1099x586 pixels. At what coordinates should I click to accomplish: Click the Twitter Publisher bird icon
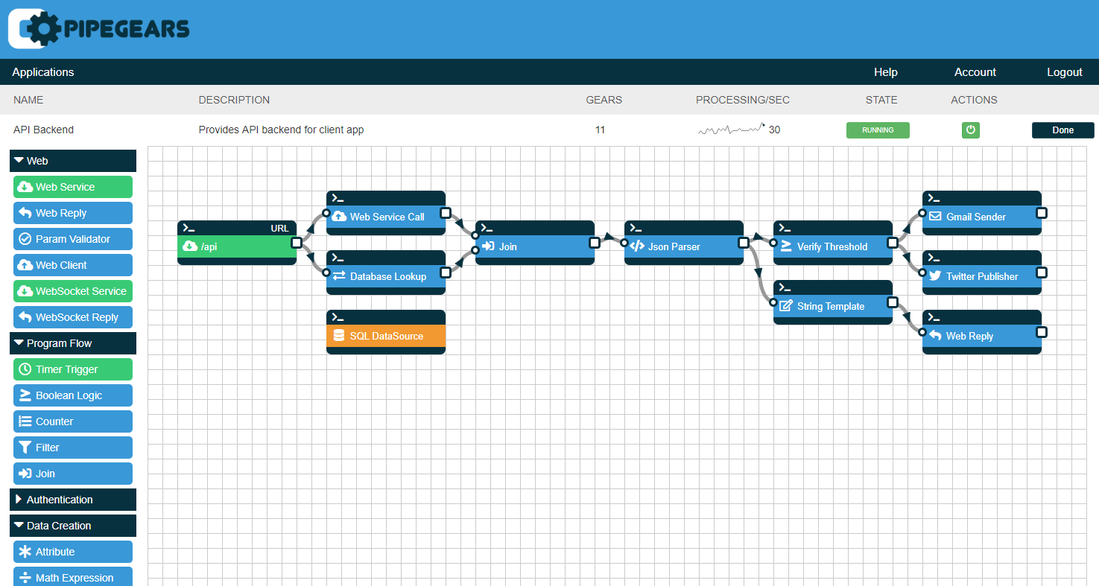[x=935, y=276]
